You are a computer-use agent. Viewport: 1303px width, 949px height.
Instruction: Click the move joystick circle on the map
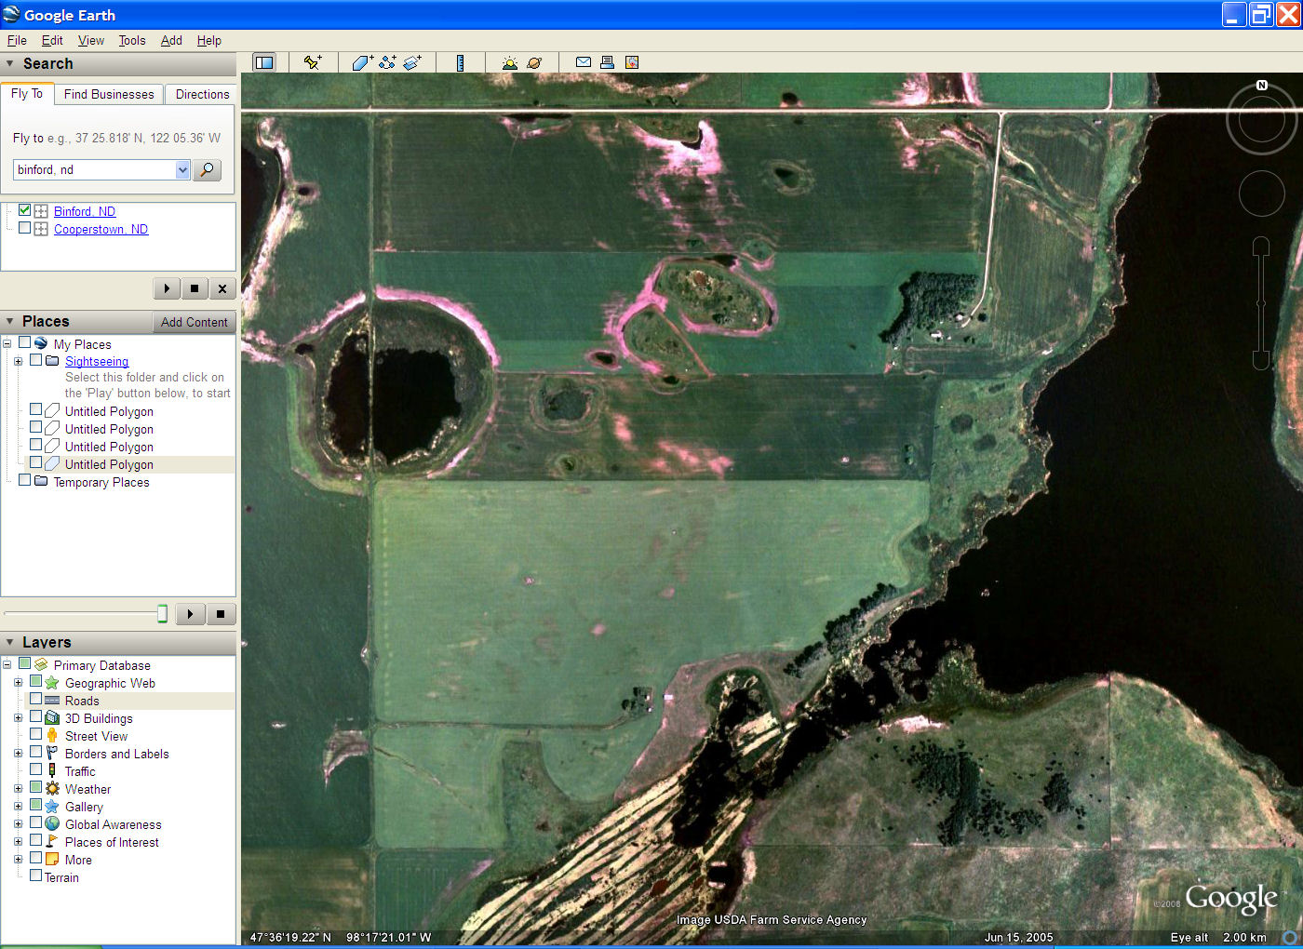[1261, 194]
